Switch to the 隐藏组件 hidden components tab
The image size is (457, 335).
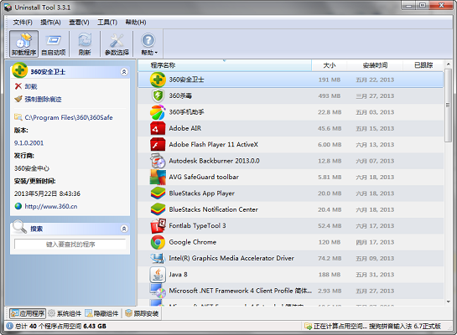101,313
